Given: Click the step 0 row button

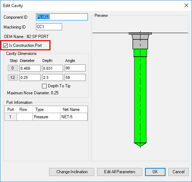Looking at the screenshot, I should pyautogui.click(x=13, y=68).
